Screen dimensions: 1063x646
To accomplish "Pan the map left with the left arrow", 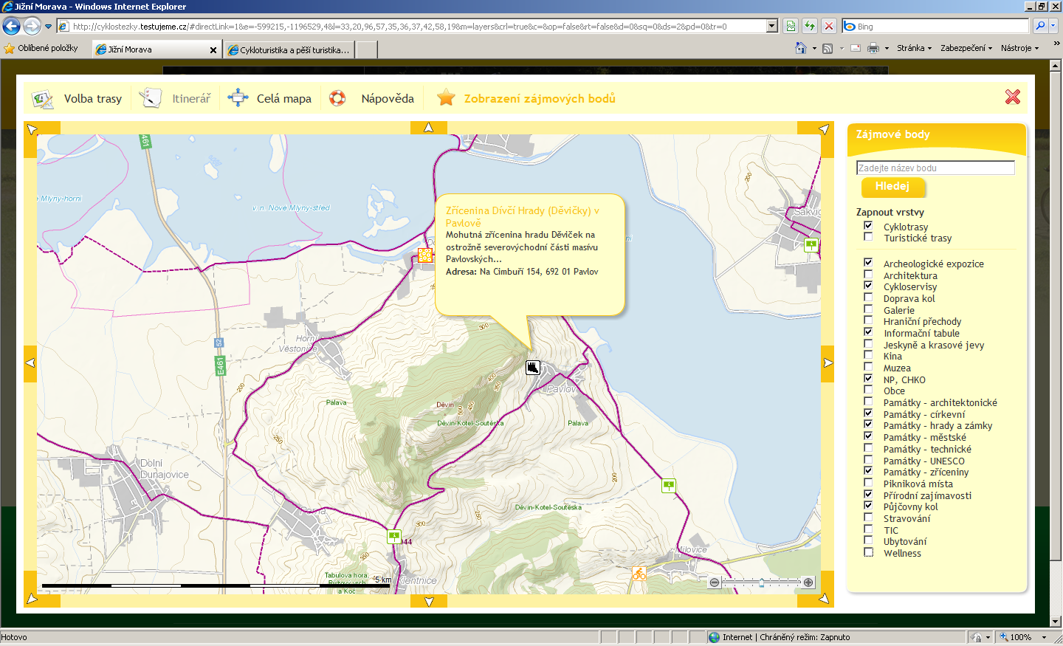I will 30,362.
